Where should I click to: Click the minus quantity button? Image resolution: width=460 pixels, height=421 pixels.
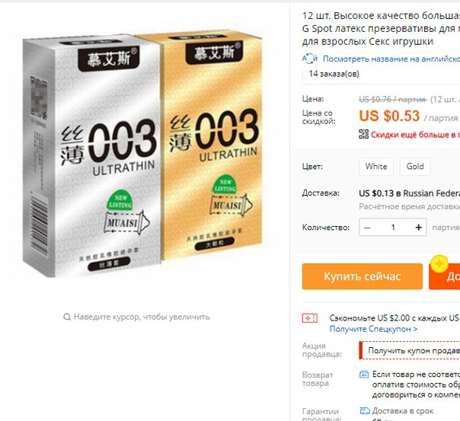point(367,228)
